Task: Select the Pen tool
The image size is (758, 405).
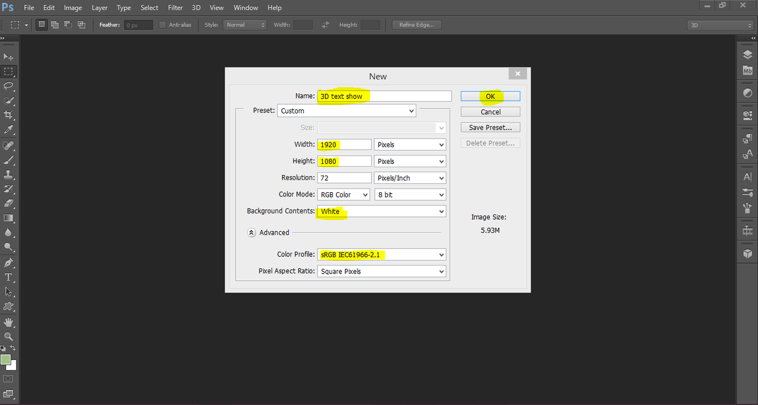Action: [8, 263]
